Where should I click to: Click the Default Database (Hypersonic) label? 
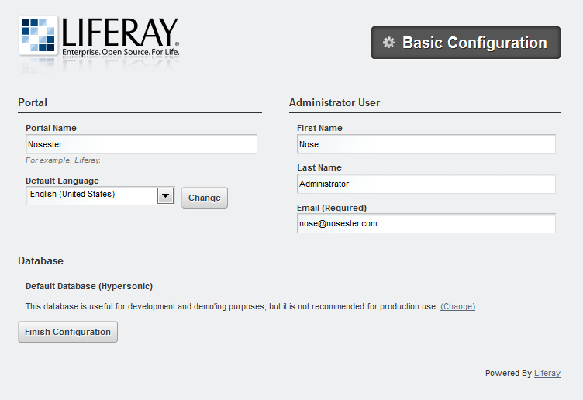click(89, 286)
